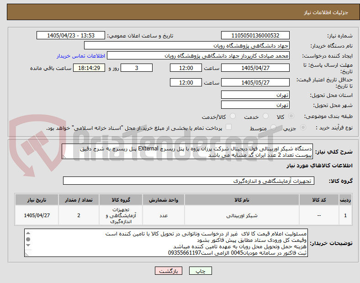360x283 pixels.
Task: Select the کالا radio button
Action: point(291,116)
